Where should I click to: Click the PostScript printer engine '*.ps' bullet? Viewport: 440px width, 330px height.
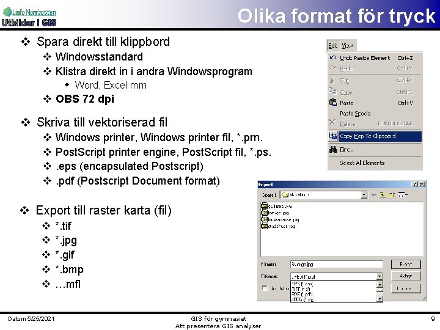pos(163,152)
